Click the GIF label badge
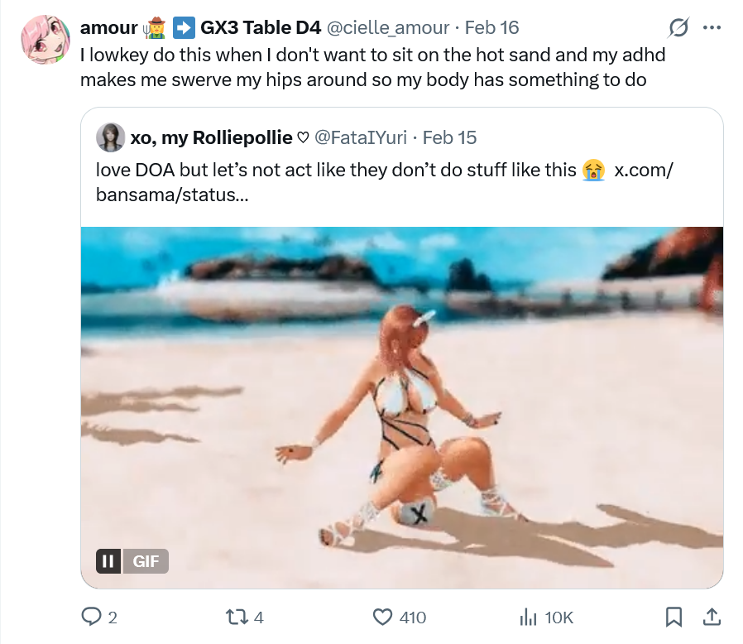The height and width of the screenshot is (644, 743). (146, 561)
